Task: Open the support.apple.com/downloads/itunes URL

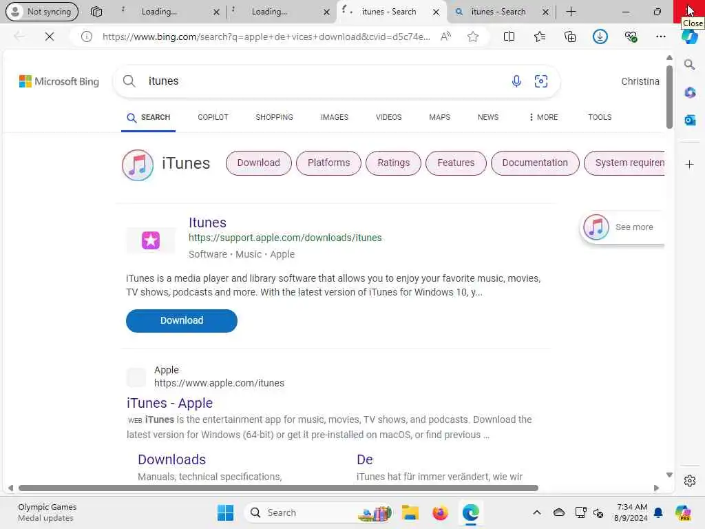Action: tap(285, 238)
